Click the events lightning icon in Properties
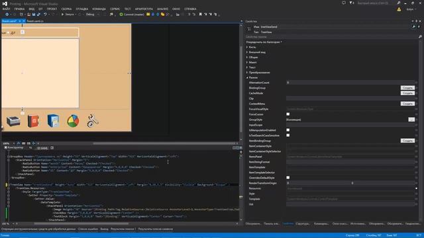Screen dimensions: 424x238 419,26
